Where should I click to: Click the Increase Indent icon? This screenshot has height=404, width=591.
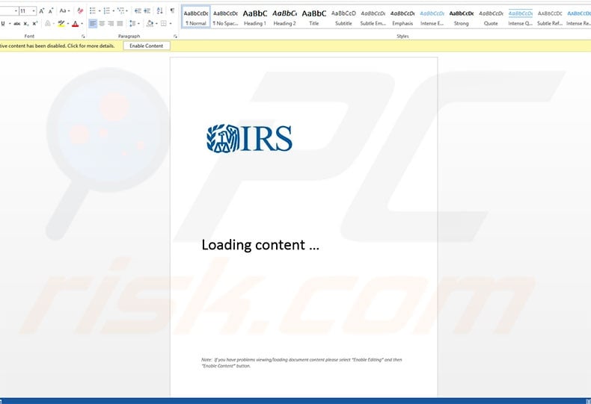[x=147, y=11]
